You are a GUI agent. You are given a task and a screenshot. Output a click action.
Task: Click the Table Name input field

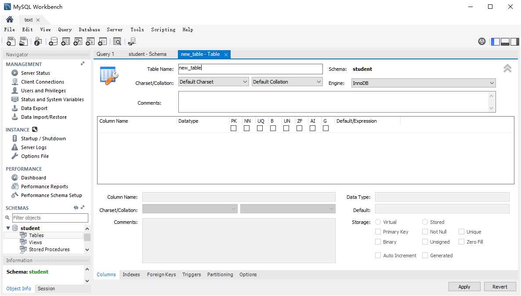click(250, 69)
